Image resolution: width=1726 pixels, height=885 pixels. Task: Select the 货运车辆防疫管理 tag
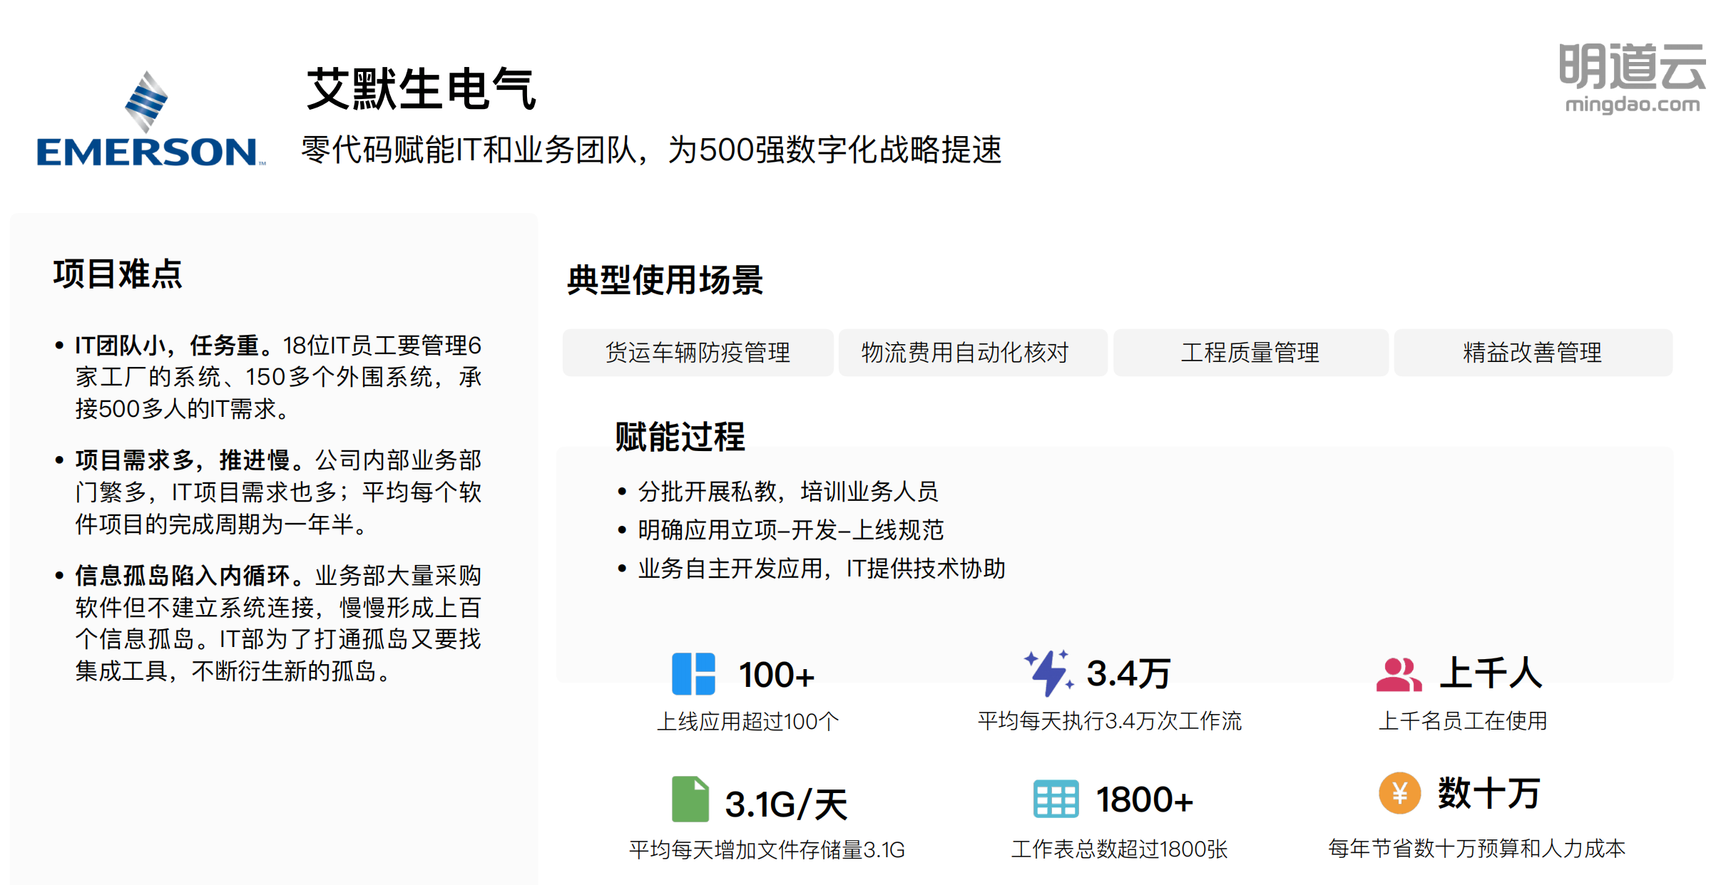pyautogui.click(x=698, y=353)
